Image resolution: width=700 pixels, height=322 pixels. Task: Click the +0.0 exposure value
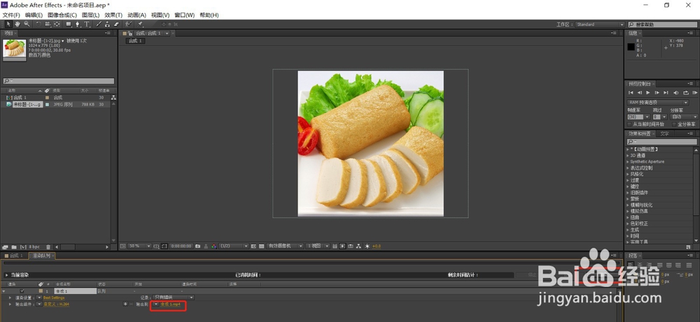click(377, 246)
